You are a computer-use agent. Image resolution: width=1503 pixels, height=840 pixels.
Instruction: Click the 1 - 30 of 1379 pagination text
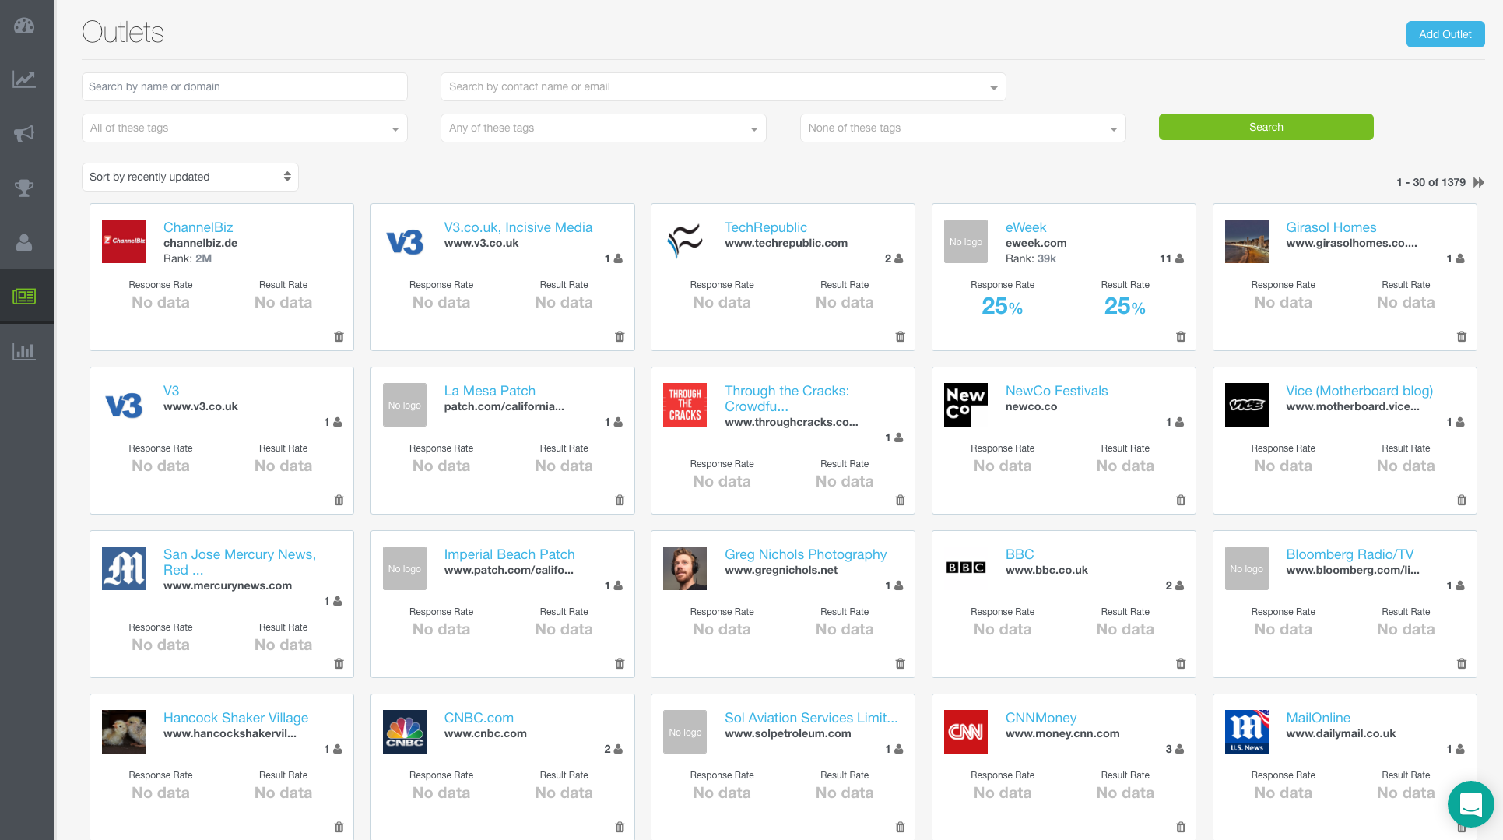tap(1431, 182)
